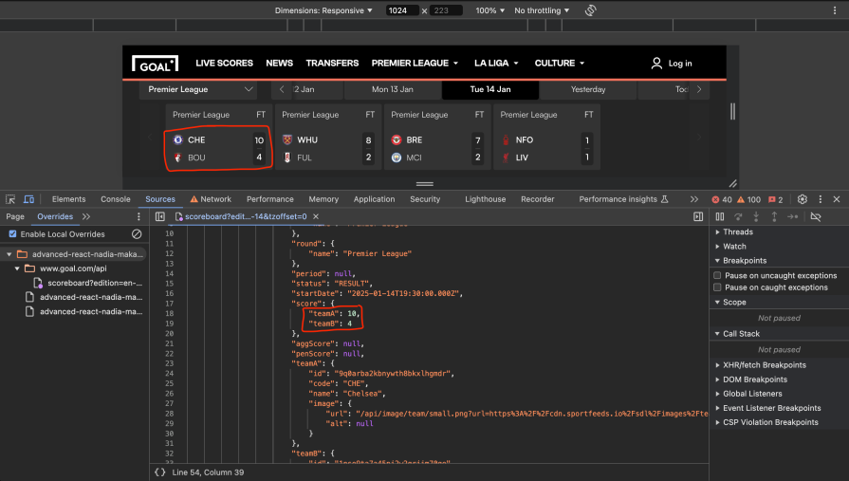Click the Log in link
Viewport: 849px width, 481px height.
[x=672, y=64]
